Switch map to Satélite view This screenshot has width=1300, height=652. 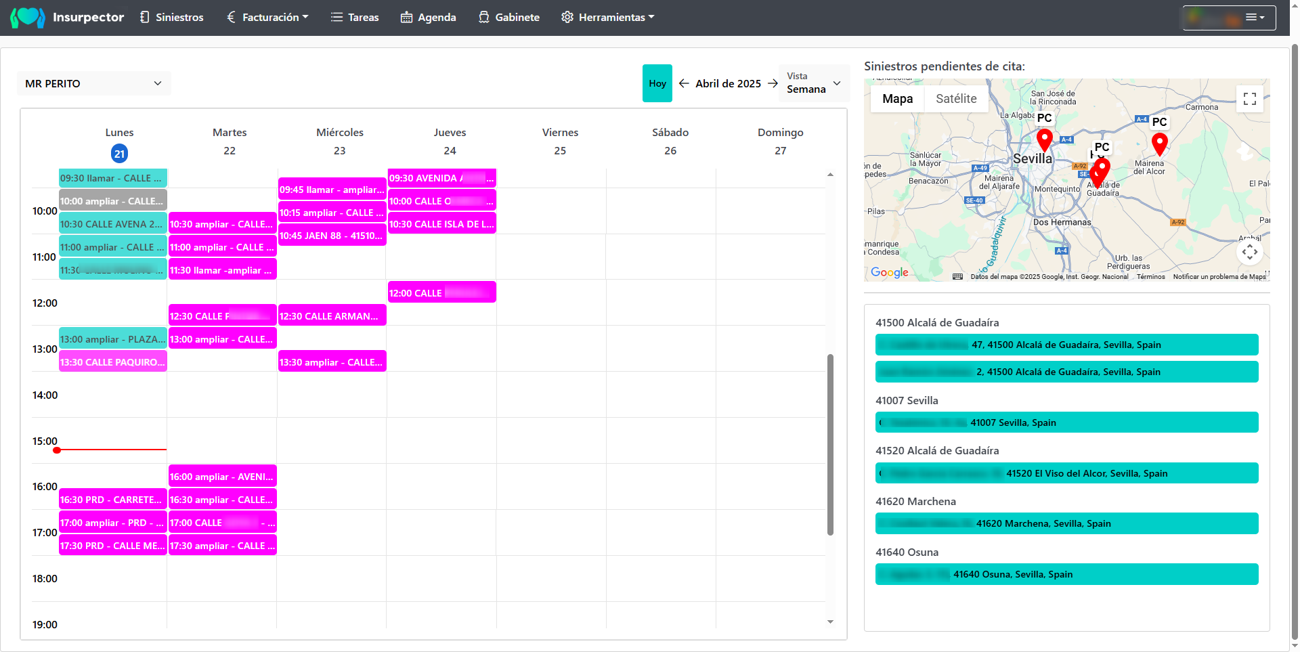(x=955, y=99)
